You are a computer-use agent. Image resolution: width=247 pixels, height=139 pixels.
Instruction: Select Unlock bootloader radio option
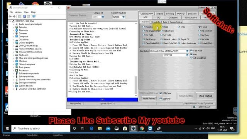click(179, 43)
